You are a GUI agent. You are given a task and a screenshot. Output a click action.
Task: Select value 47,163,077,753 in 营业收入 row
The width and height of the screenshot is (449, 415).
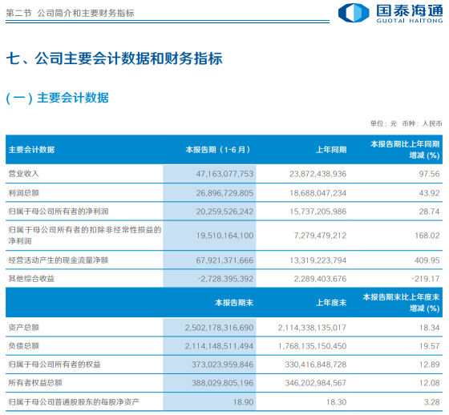[x=224, y=174]
